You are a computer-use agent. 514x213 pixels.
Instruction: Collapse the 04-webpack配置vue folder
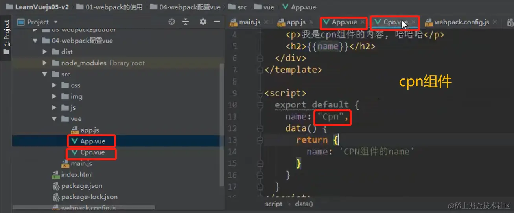36,41
